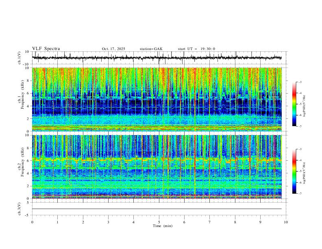Click time axis tick label "0"
Screen dimensions: 322x249
(x=32, y=222)
